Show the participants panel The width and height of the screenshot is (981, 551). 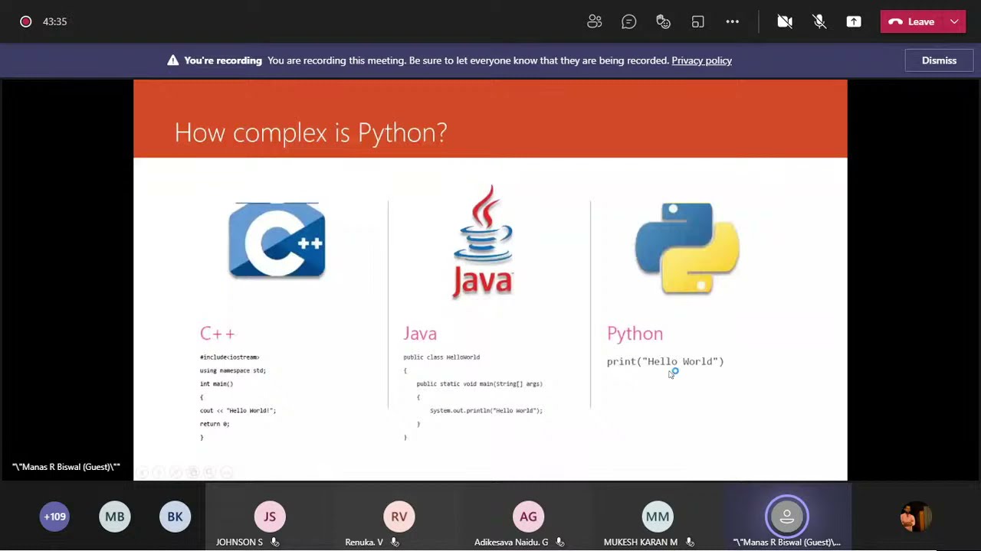595,21
